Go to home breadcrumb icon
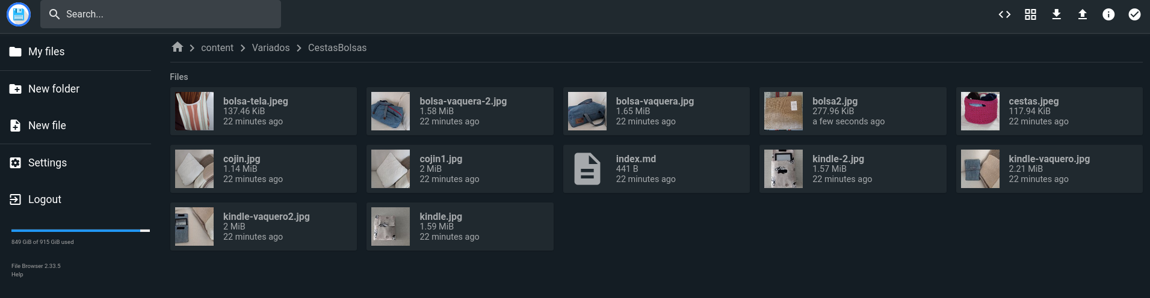This screenshot has height=298, width=1150. [177, 47]
